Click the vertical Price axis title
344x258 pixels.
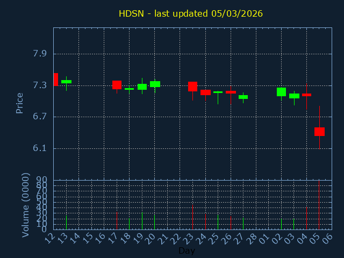[x=19, y=103]
